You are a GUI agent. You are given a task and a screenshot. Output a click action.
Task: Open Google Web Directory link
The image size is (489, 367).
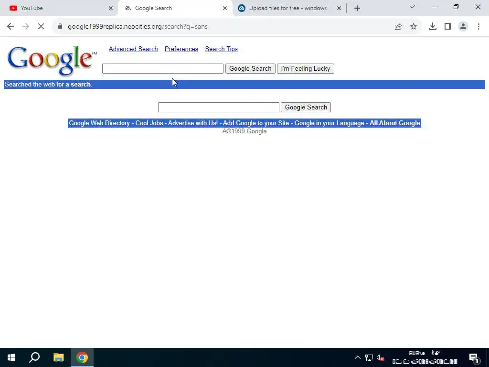point(99,123)
